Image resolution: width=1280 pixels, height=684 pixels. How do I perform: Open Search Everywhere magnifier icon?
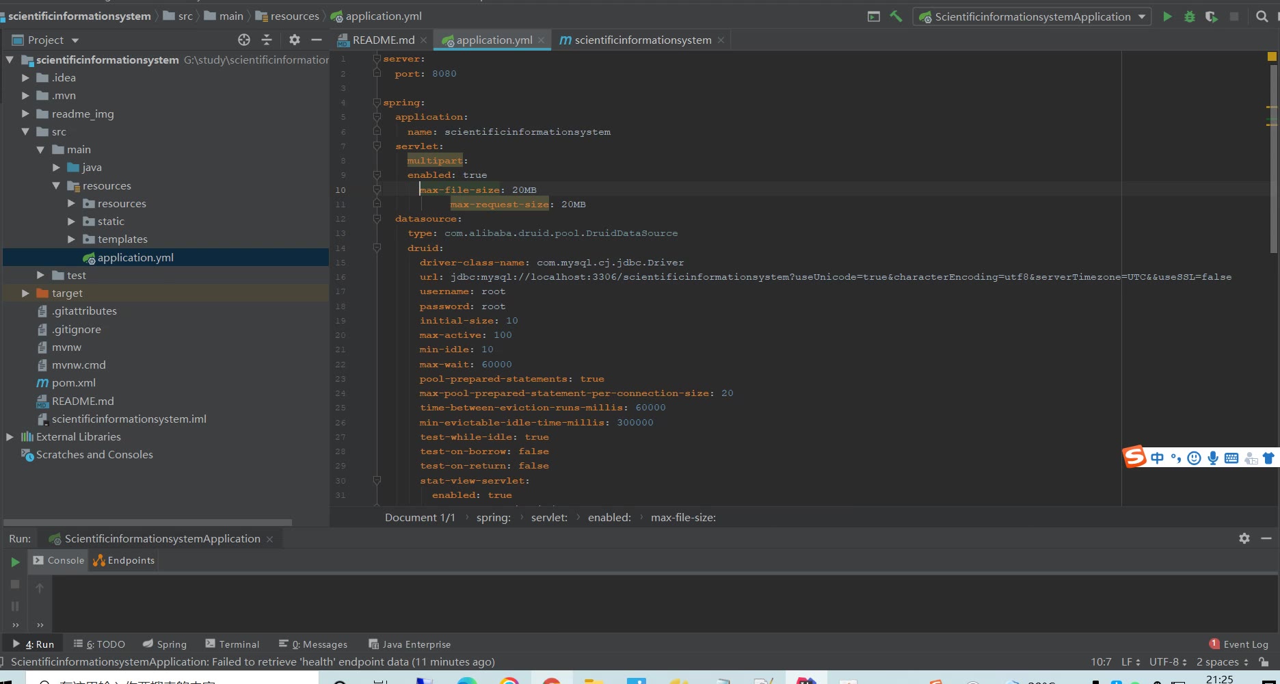point(1262,16)
